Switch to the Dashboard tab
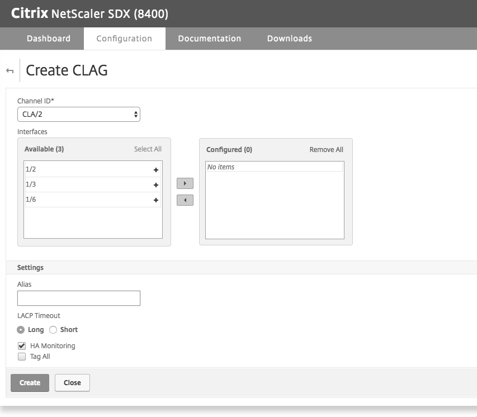The height and width of the screenshot is (417, 477). pyautogui.click(x=49, y=39)
